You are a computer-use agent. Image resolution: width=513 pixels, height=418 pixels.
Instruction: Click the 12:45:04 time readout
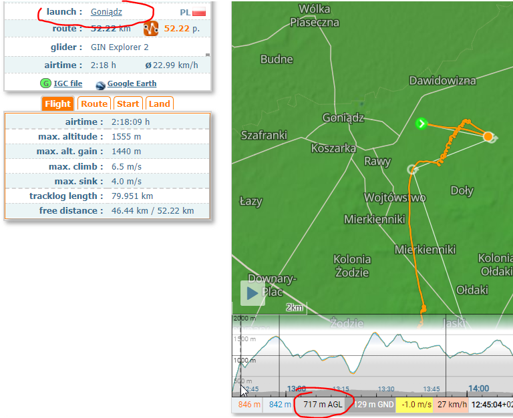coord(491,405)
